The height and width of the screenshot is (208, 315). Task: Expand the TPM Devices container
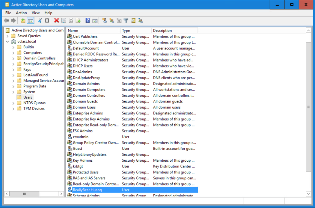pos(13,109)
